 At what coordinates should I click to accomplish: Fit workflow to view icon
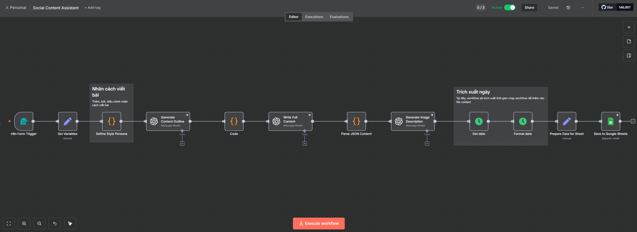[x=9, y=224]
